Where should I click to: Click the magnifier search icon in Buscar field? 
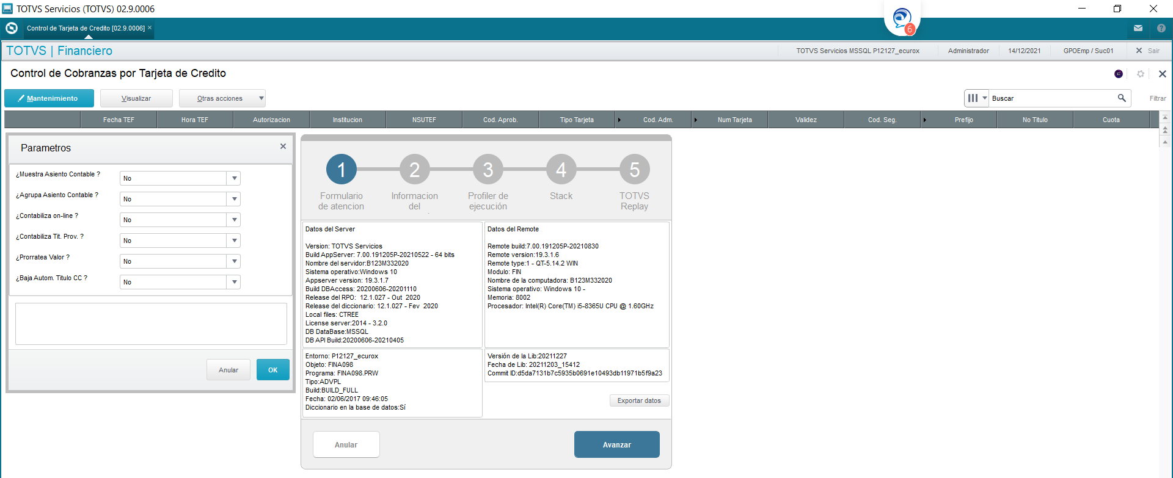1122,98
